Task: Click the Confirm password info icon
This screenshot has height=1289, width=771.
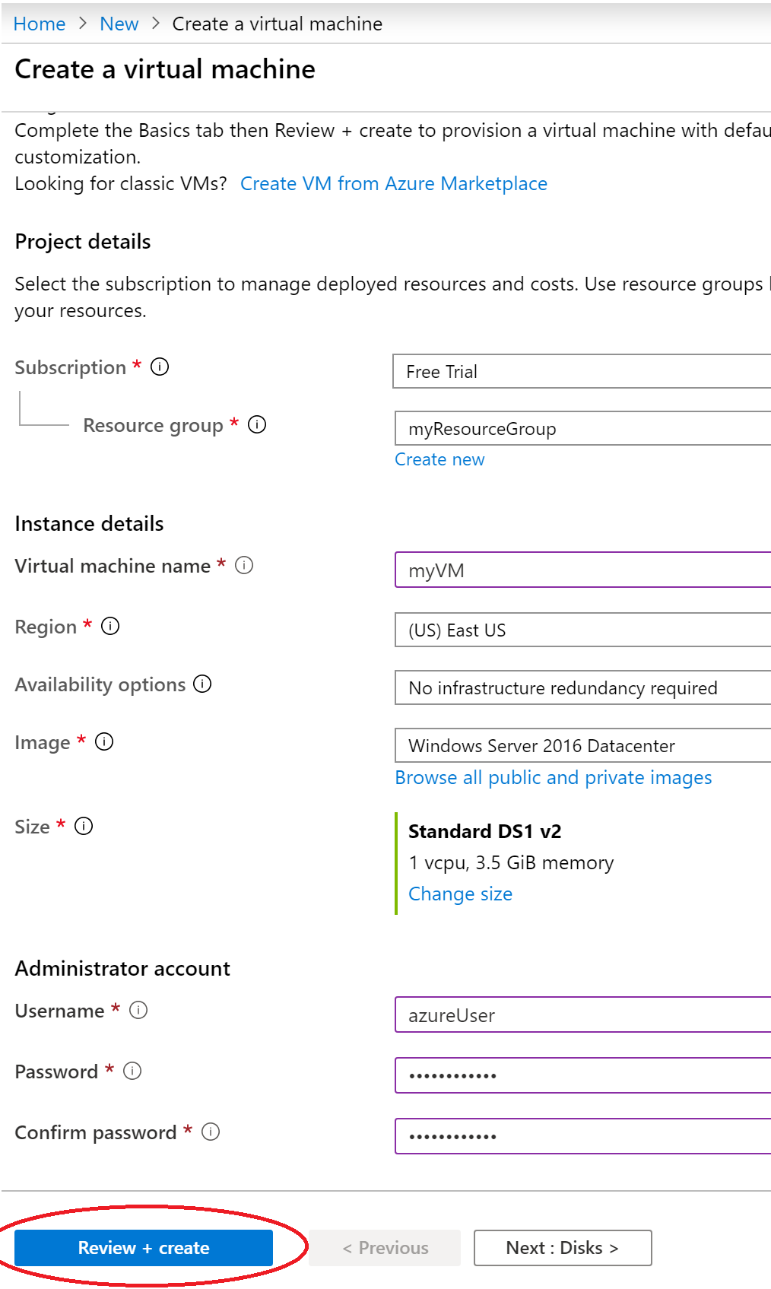Action: 211,1132
